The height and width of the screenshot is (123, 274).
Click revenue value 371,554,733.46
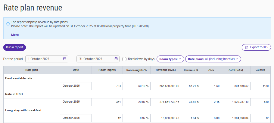(x=169, y=102)
